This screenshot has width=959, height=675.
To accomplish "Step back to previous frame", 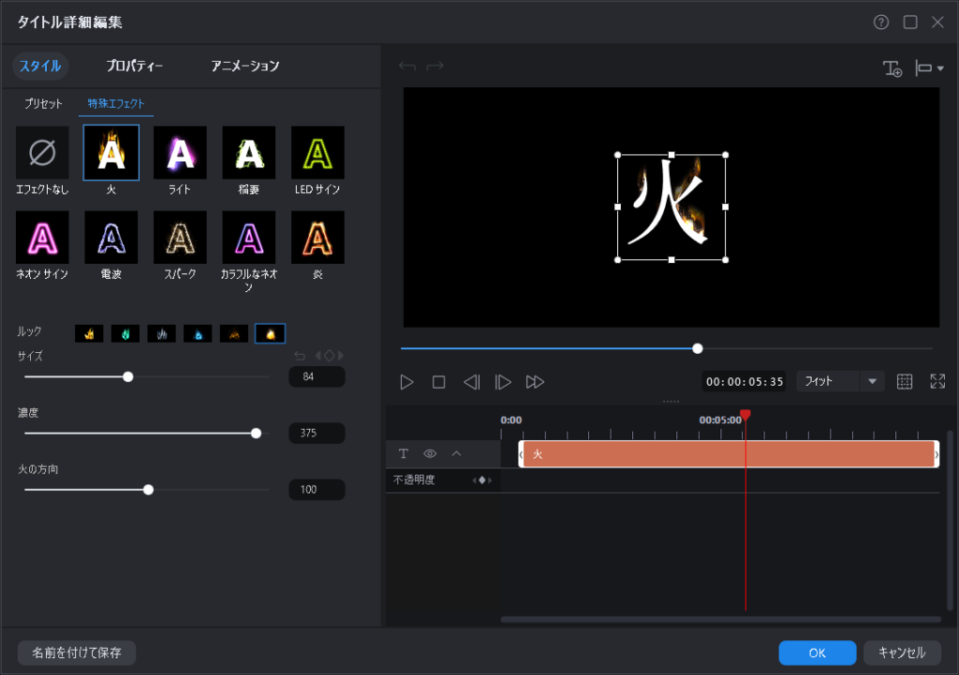I will coord(471,382).
